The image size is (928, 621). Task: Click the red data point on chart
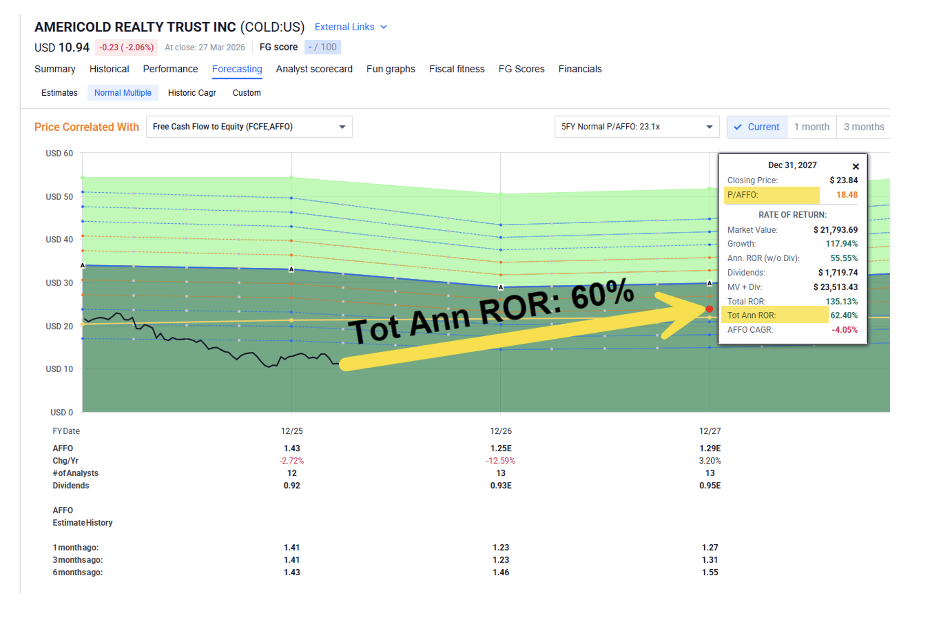click(709, 309)
